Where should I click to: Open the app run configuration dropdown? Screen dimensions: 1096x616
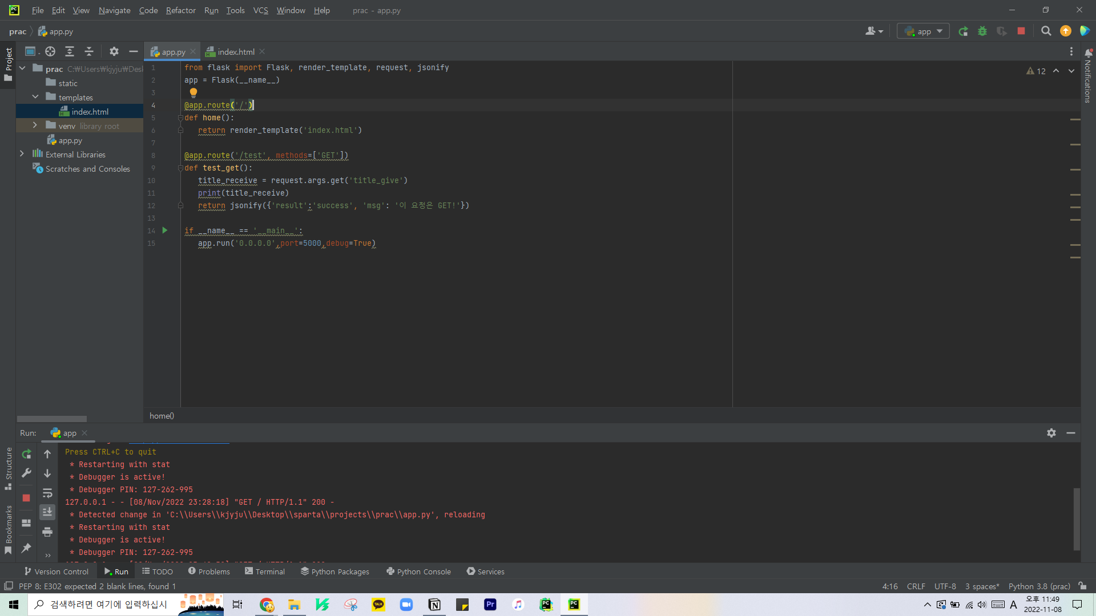[923, 31]
